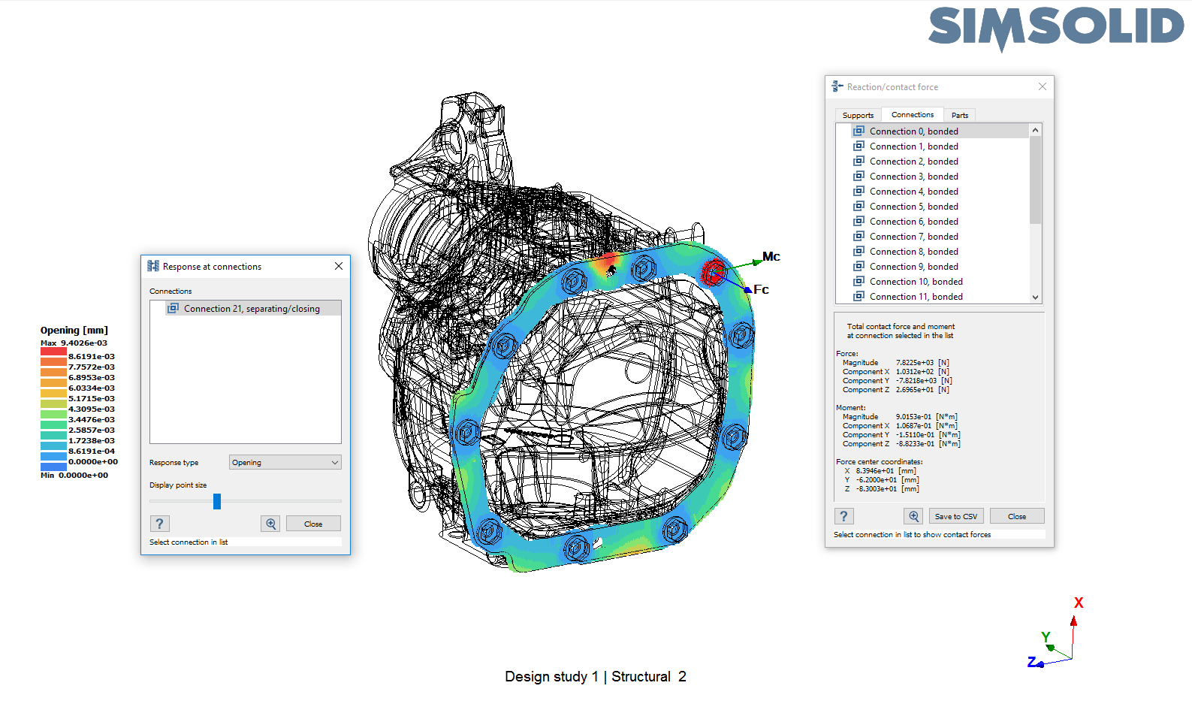Click zoom icon beside Save to CSV

[913, 516]
